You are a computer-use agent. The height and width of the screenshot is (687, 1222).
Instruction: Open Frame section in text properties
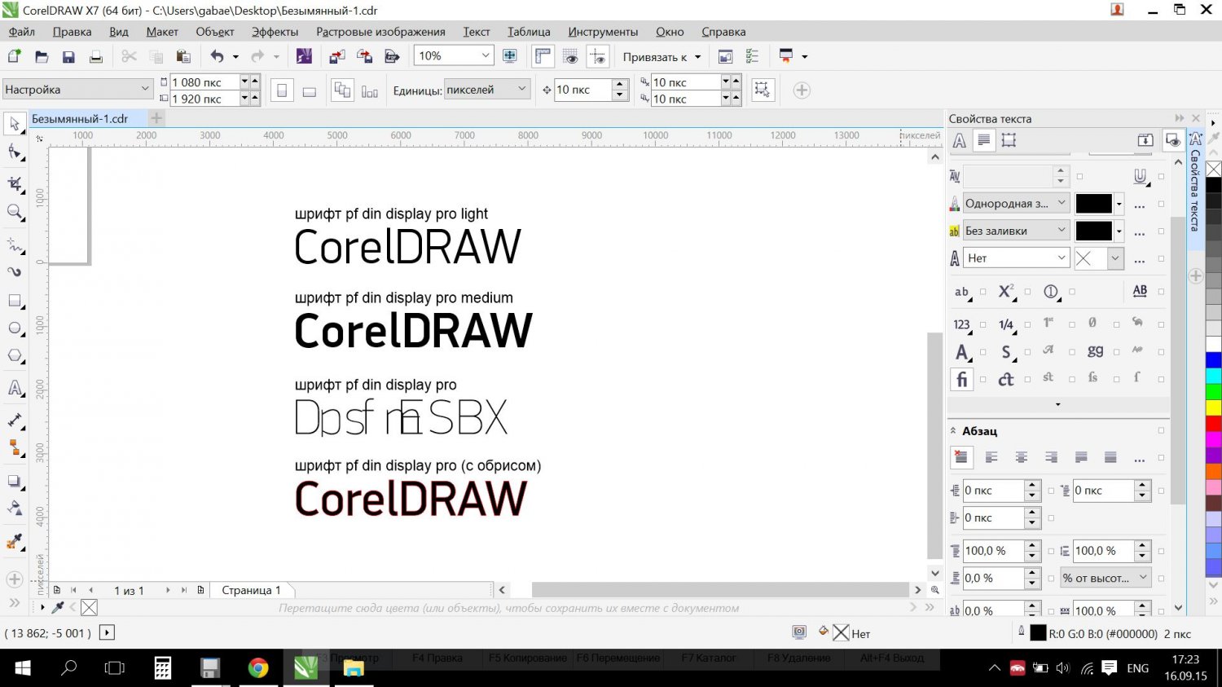click(1009, 140)
